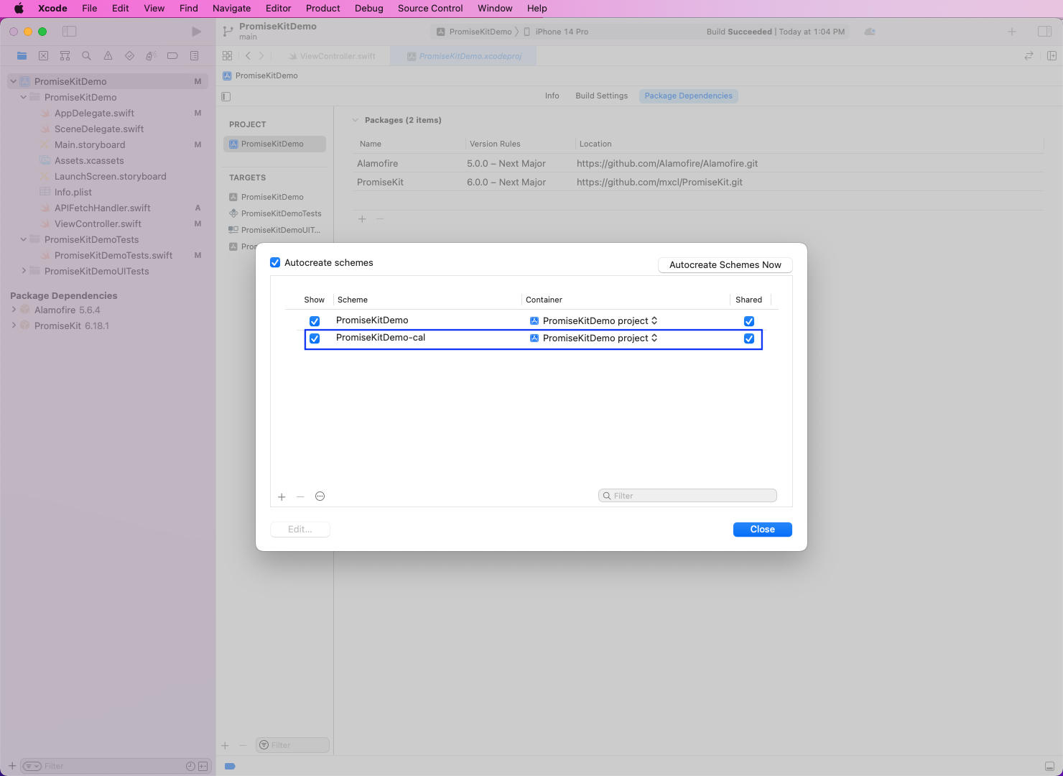Toggle Show checkbox for PromiseKitDemo scheme
1063x776 pixels.
pos(315,321)
